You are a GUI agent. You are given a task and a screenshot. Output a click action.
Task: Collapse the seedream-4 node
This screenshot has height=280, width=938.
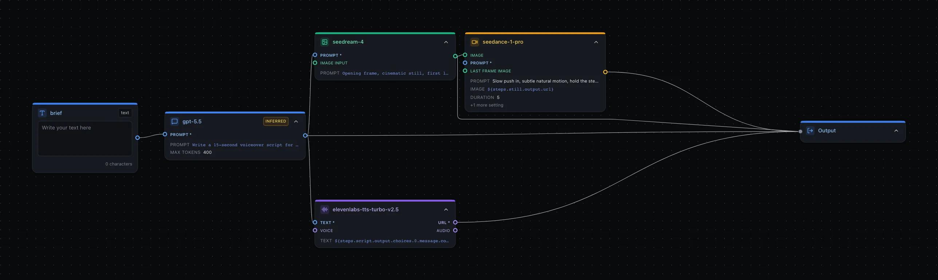(x=446, y=42)
